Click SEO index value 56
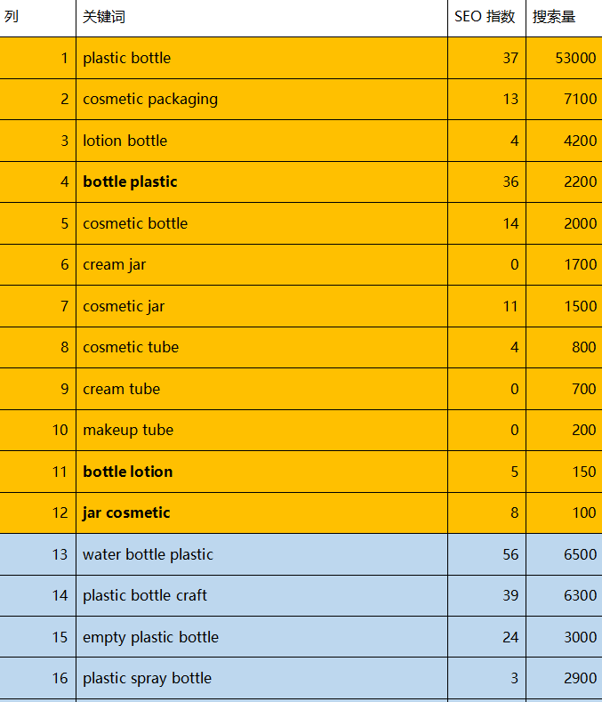Image resolution: width=602 pixels, height=702 pixels. 487,554
